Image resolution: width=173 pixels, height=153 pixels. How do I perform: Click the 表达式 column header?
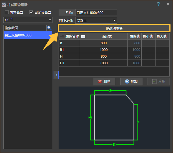[104, 36]
